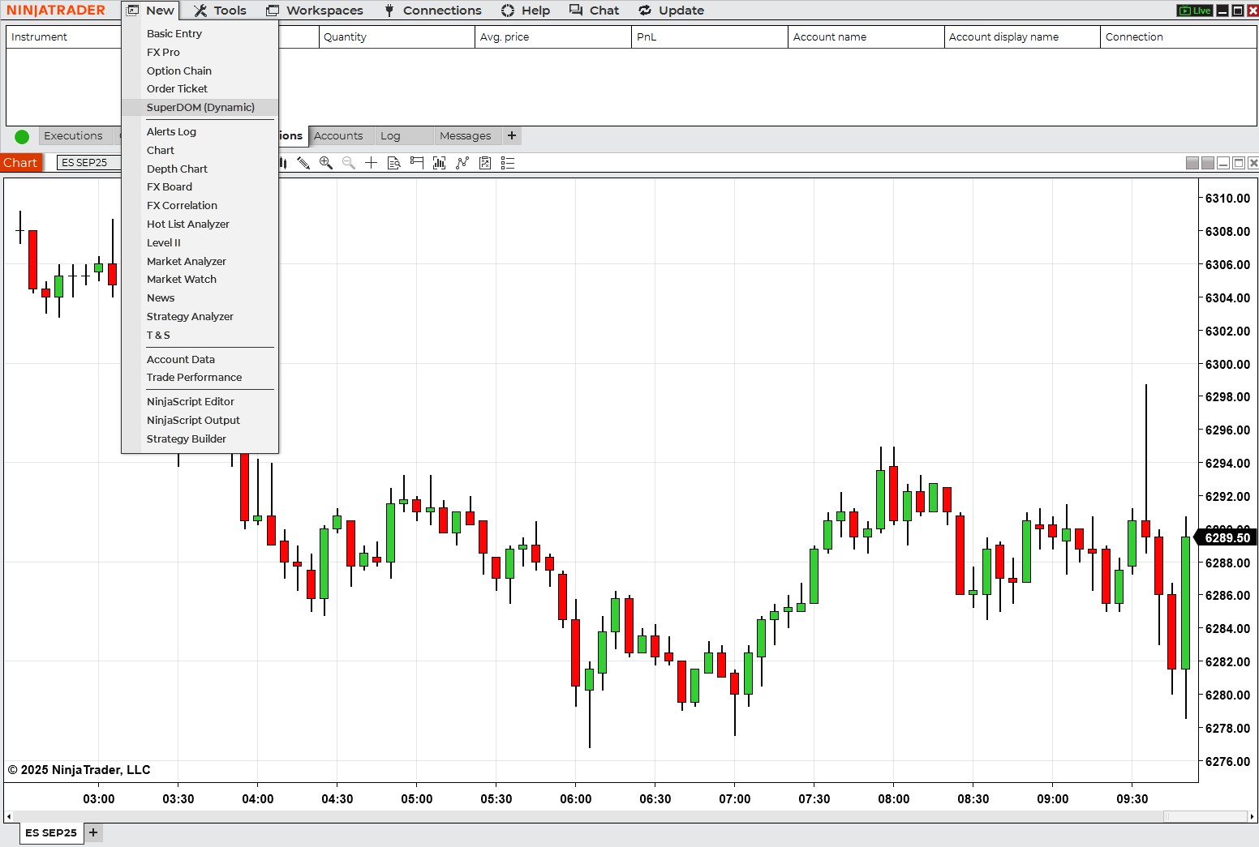The image size is (1259, 847).
Task: Click the zoom in magnifier icon
Action: pyautogui.click(x=326, y=163)
